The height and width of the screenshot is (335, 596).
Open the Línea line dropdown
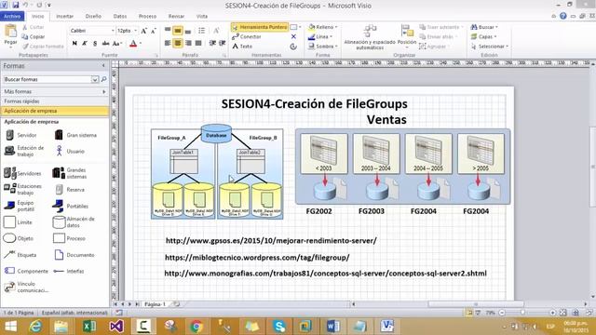320,37
